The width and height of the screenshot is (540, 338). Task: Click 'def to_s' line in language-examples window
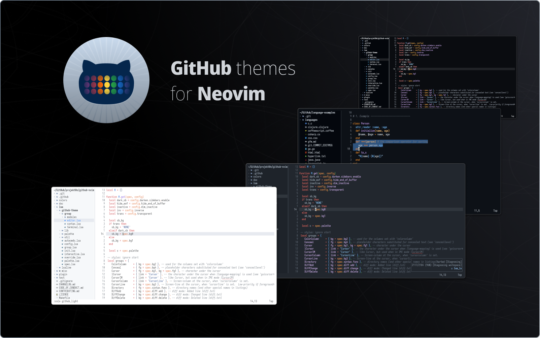(361, 153)
